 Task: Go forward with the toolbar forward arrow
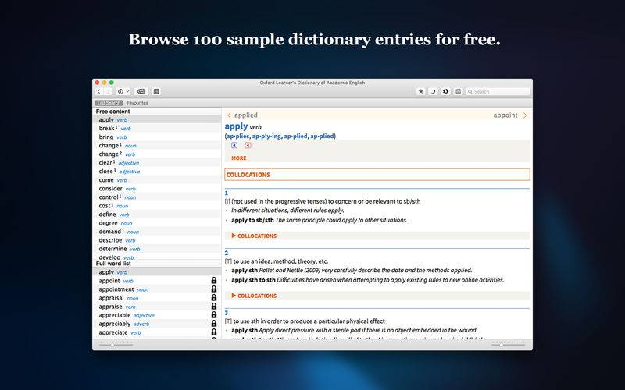(x=107, y=91)
